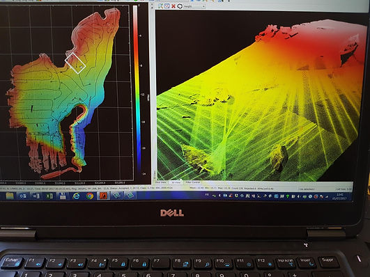Click the red X delete icon in 3D toolbar
This screenshot has height=277, width=370.
pyautogui.click(x=174, y=6)
